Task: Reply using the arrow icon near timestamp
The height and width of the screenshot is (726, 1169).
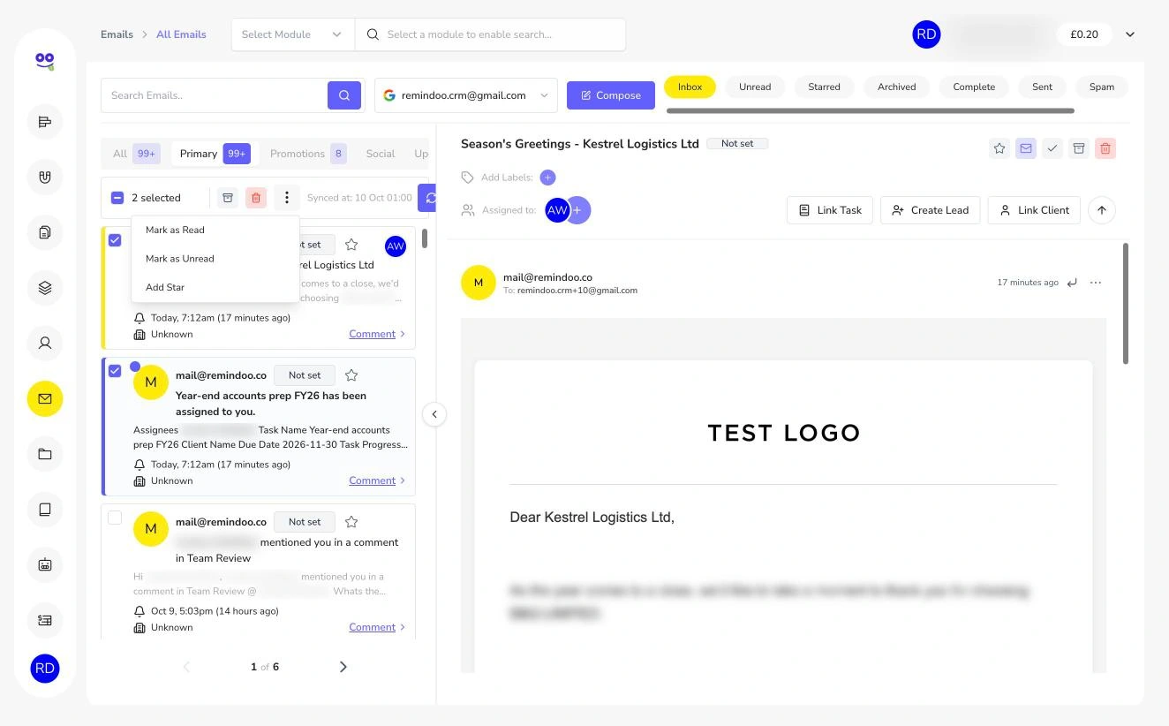Action: pyautogui.click(x=1072, y=283)
